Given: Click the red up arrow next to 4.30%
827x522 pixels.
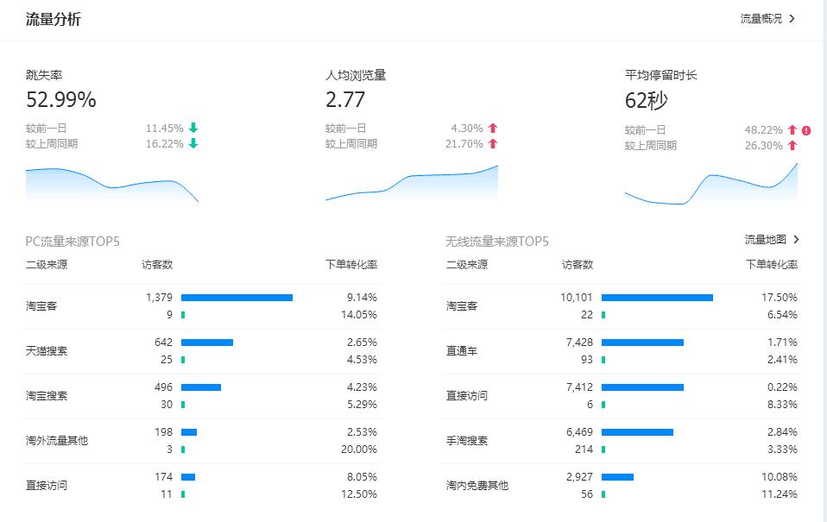Looking at the screenshot, I should pyautogui.click(x=491, y=127).
